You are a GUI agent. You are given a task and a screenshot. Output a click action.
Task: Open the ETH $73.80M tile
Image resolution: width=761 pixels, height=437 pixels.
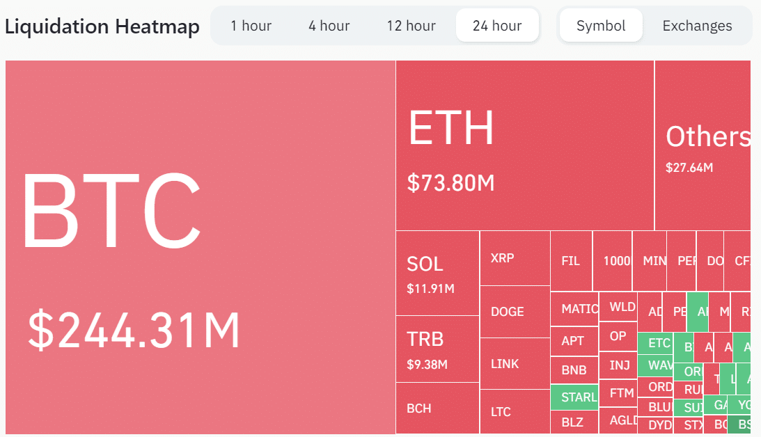tap(524, 145)
